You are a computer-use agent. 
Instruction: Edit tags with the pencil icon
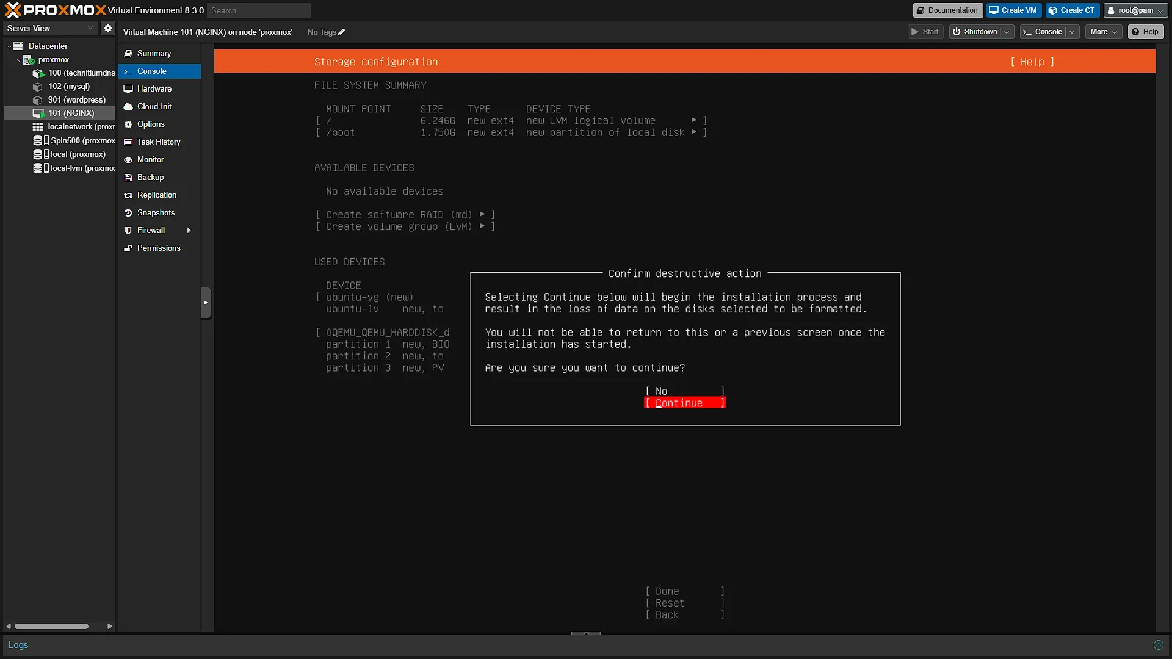341,32
